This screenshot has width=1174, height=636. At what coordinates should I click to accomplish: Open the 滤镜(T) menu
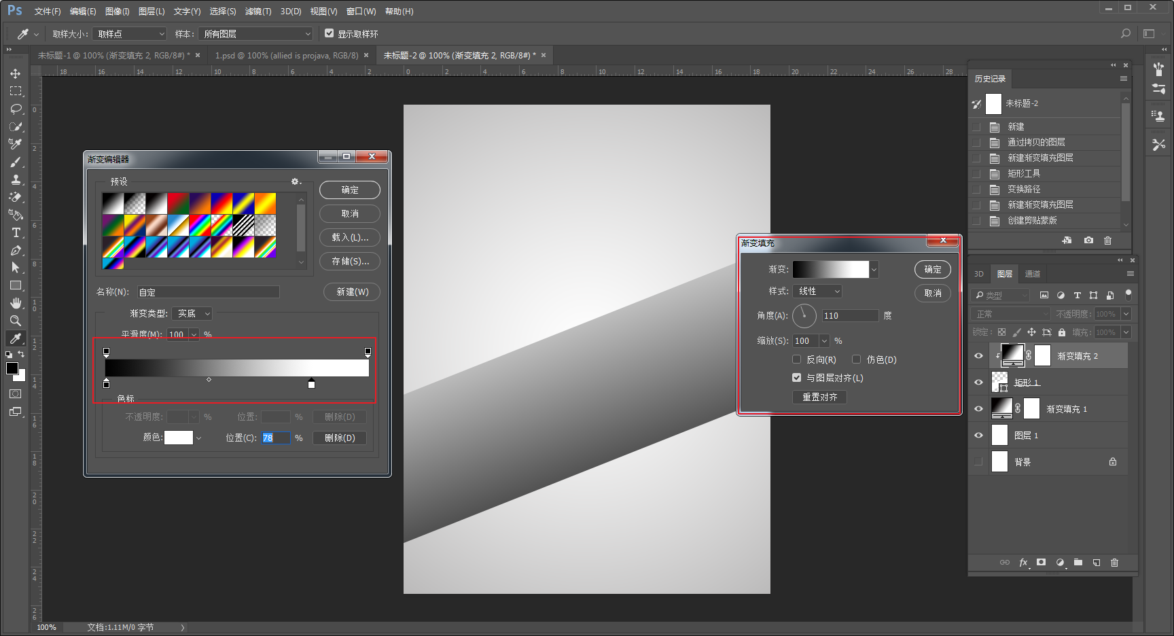(258, 12)
